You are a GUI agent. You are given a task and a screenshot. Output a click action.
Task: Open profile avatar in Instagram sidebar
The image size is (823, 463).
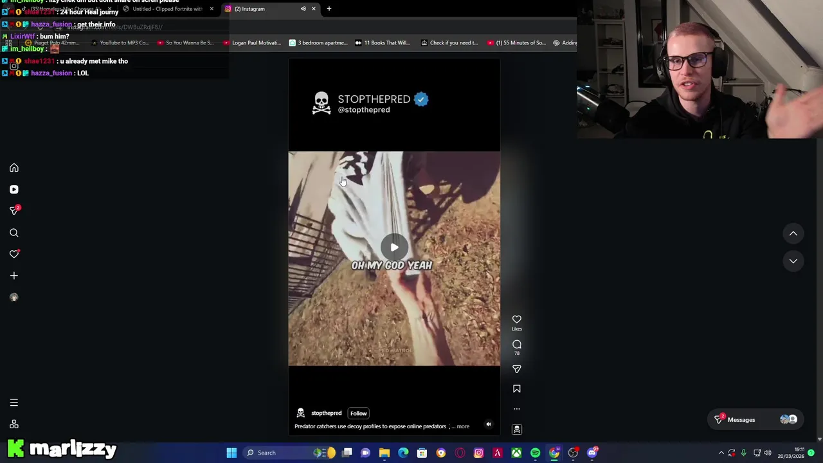14,297
